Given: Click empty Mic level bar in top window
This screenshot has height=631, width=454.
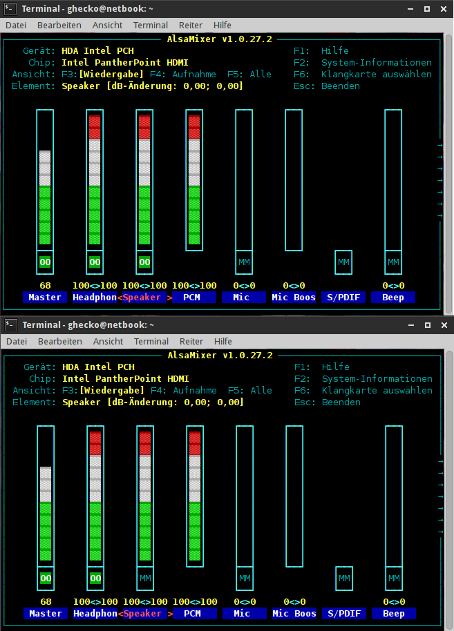Looking at the screenshot, I should click(244, 180).
